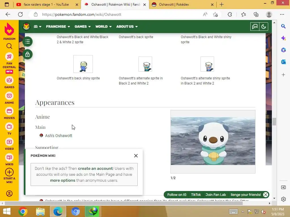Open Windows Start menu
The image size is (290, 217).
(x=7, y=211)
